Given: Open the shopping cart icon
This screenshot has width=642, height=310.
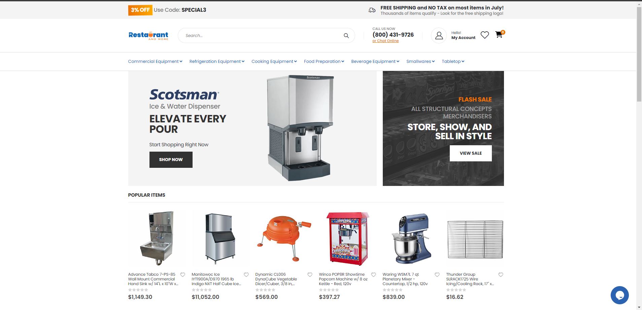Looking at the screenshot, I should click(x=499, y=35).
